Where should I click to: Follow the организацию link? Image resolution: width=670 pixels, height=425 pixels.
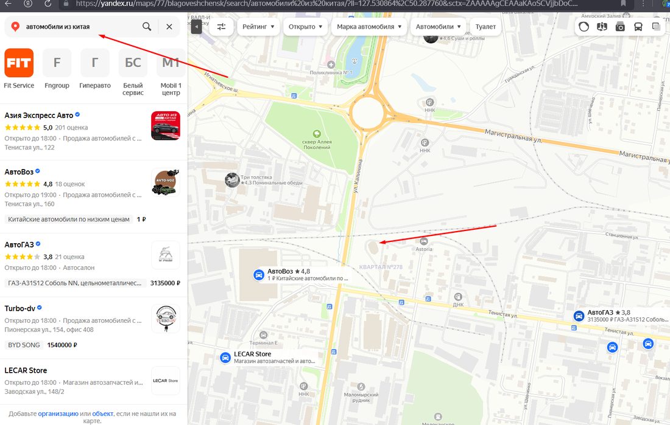point(58,413)
